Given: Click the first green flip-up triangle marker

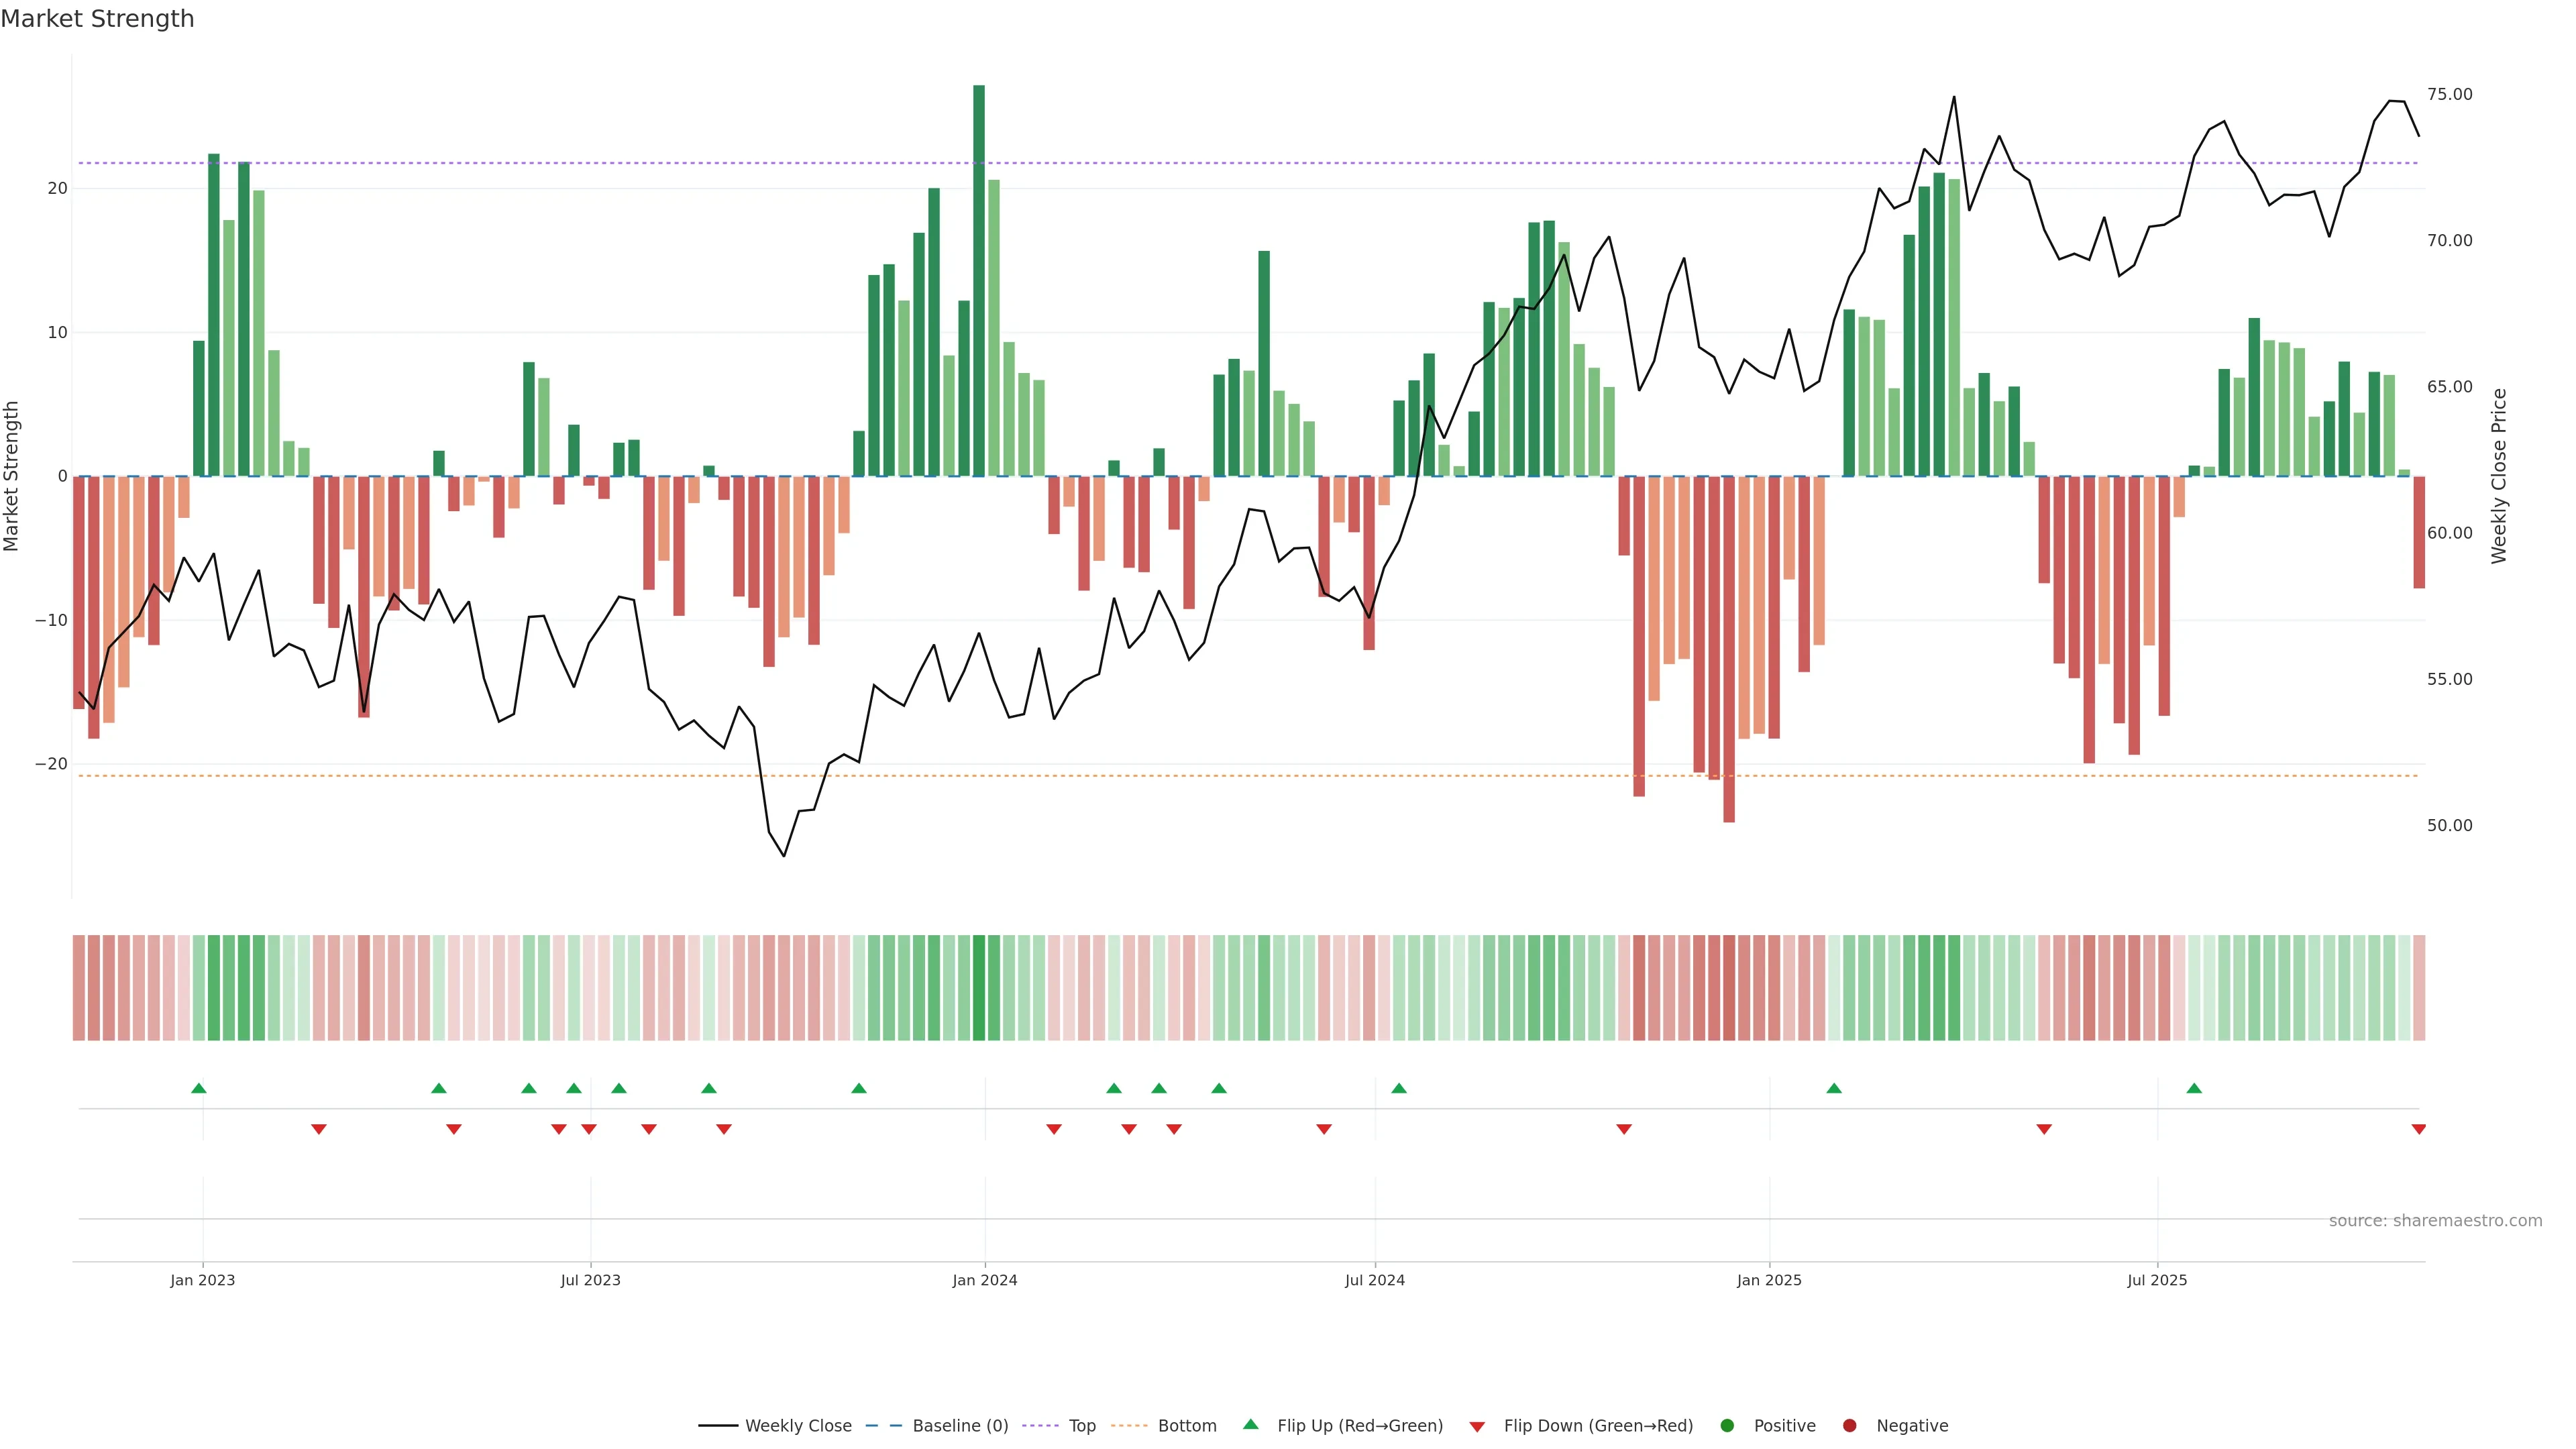Looking at the screenshot, I should click(x=199, y=1088).
